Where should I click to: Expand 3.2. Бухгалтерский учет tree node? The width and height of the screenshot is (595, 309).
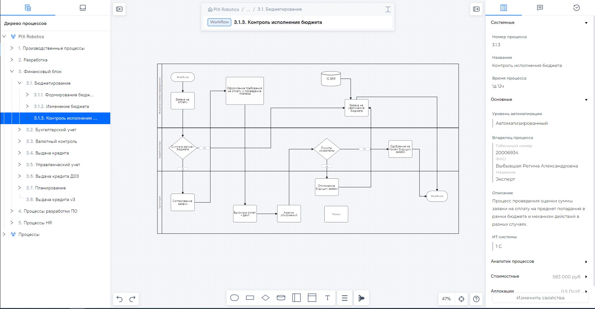click(20, 130)
